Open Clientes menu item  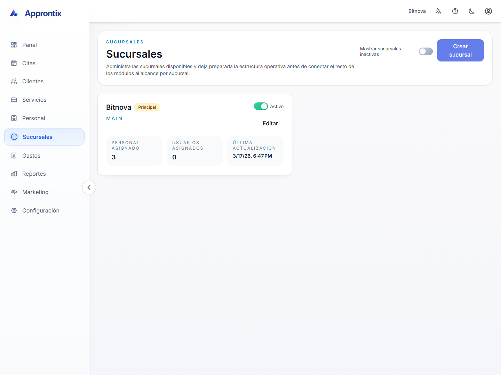coord(44,81)
